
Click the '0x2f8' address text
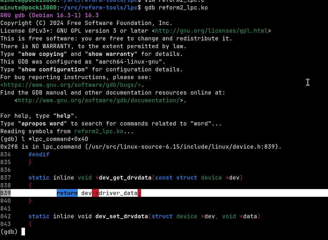(9, 147)
